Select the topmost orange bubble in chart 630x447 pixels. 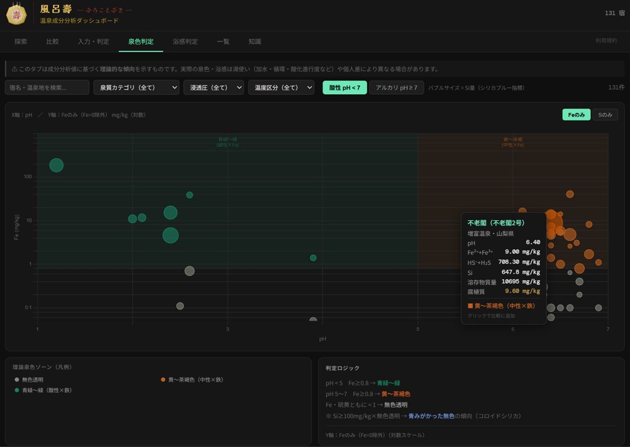click(570, 194)
